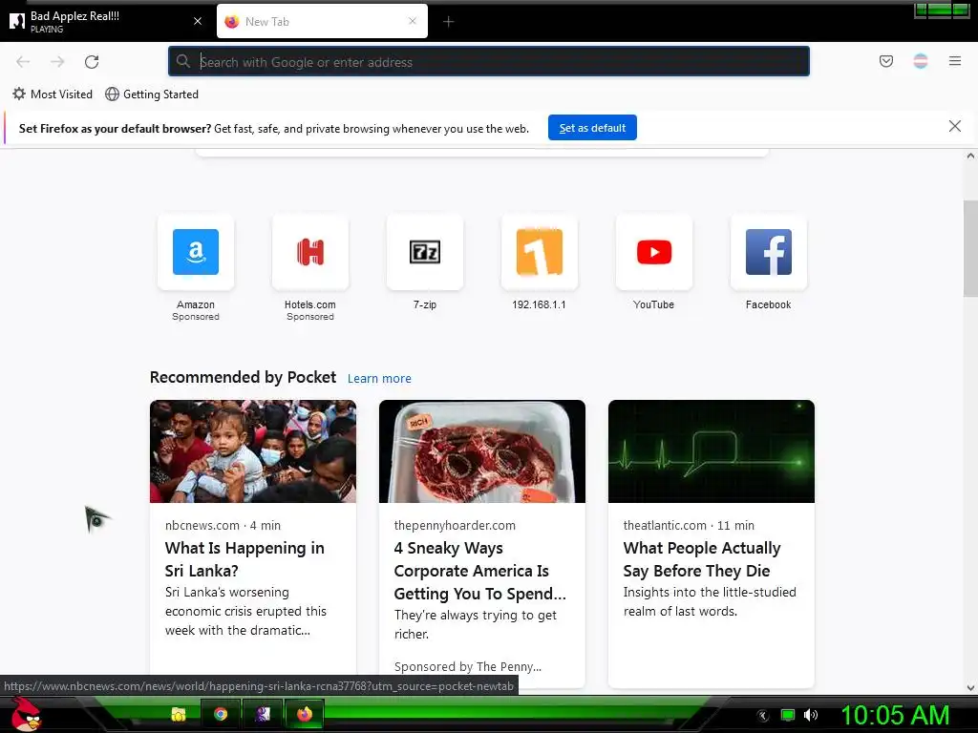The height and width of the screenshot is (733, 978).
Task: Open Angry Birds start button in taskbar
Action: (26, 714)
